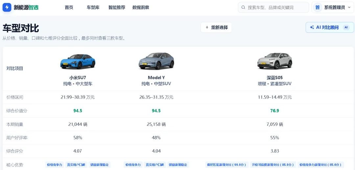Click the silver 深蓝S05 car thumbnail
The width and height of the screenshot is (355, 170).
point(274,61)
